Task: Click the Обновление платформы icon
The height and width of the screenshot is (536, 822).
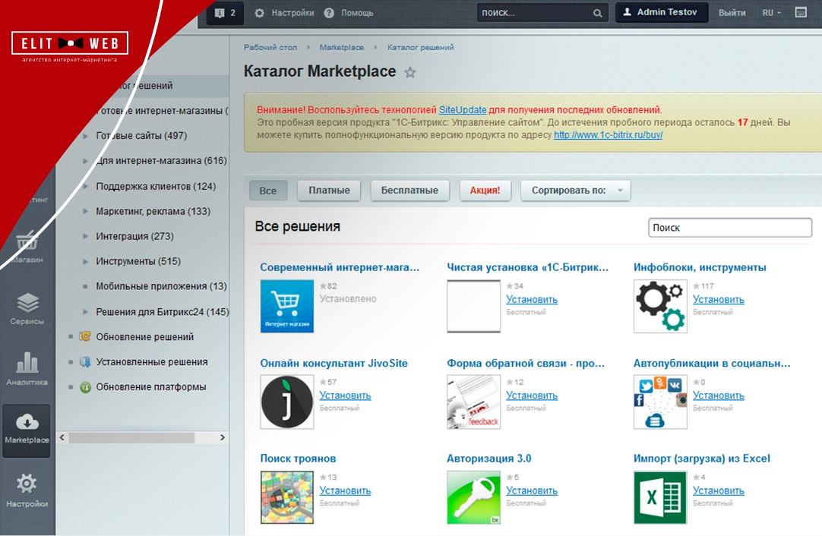Action: pyautogui.click(x=85, y=387)
